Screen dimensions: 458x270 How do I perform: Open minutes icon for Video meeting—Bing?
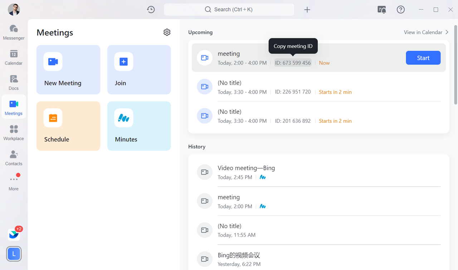(263, 177)
